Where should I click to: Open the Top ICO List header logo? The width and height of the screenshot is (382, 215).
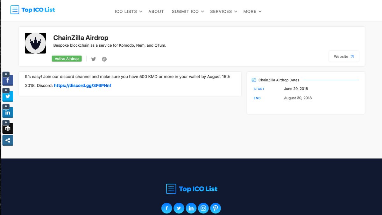[x=32, y=10]
